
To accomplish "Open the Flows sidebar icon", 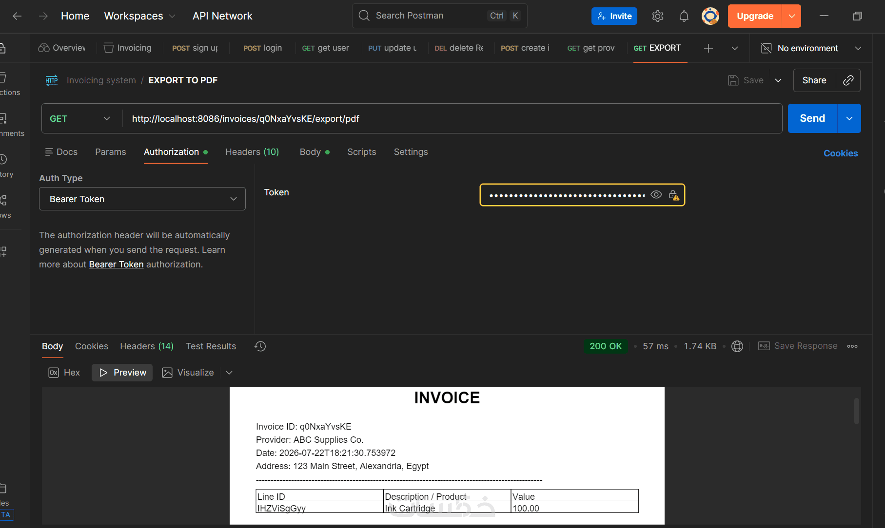I will point(3,200).
